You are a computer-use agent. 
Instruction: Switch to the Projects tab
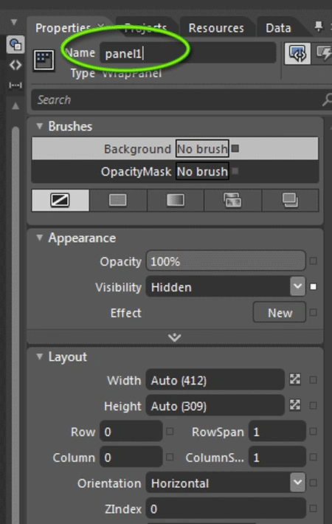point(145,28)
